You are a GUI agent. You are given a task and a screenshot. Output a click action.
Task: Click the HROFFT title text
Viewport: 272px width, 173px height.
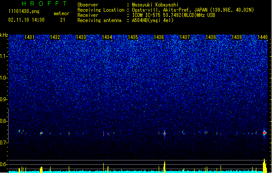pos(45,3)
